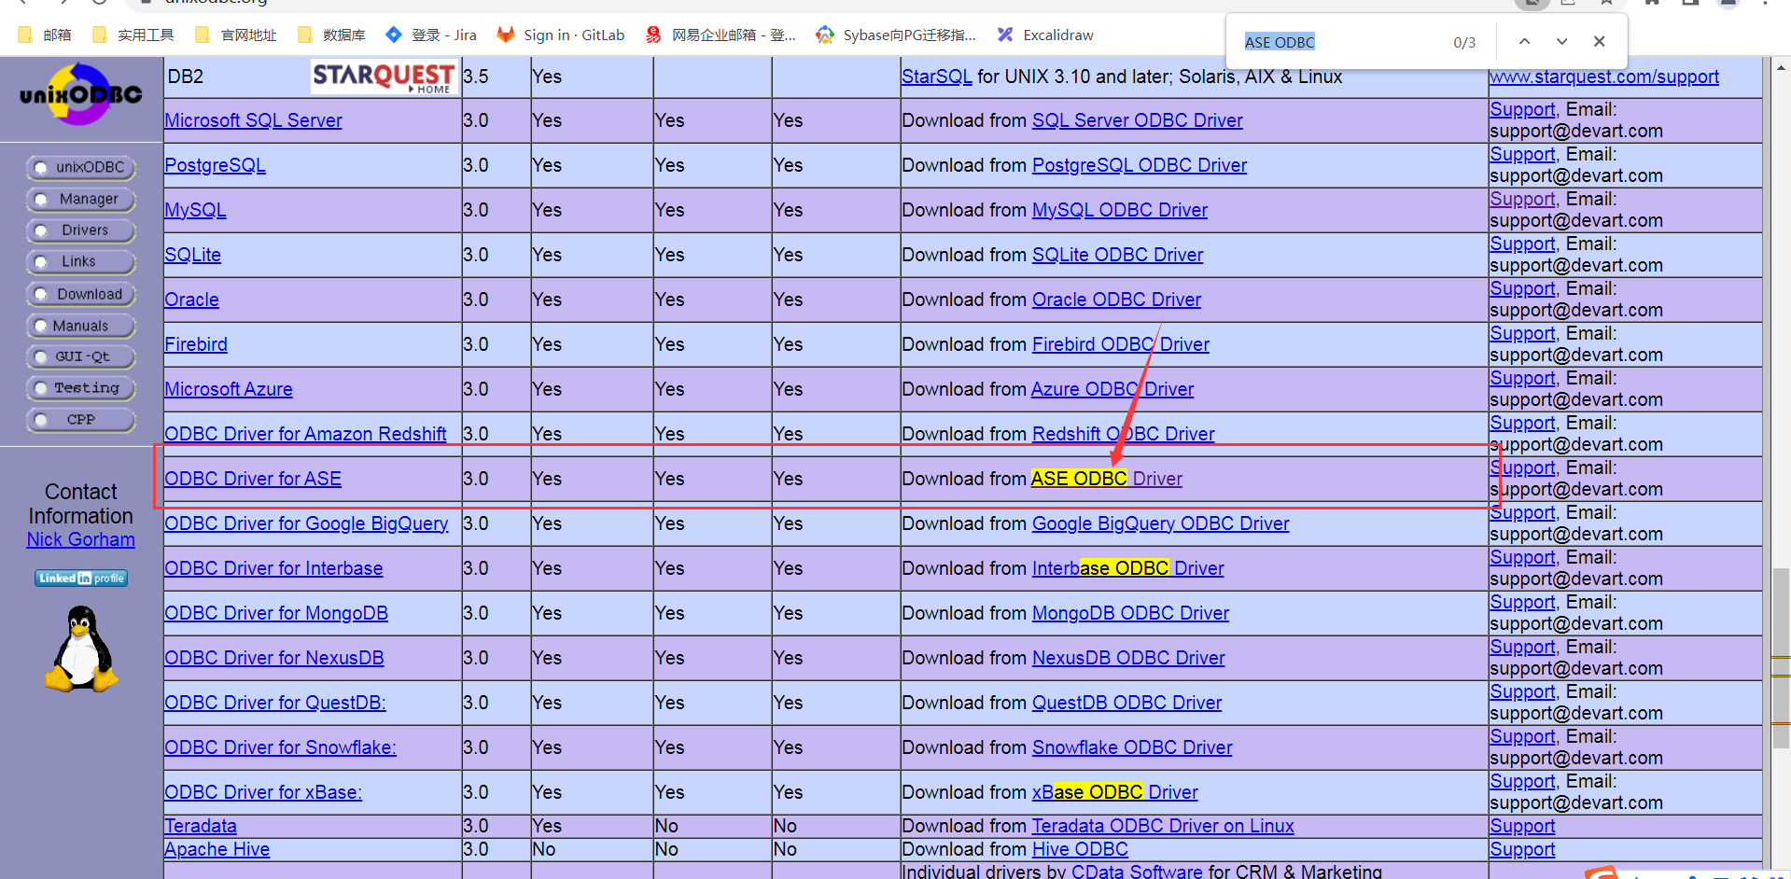Open the Hive ODBC link
The width and height of the screenshot is (1791, 879).
click(x=1080, y=849)
